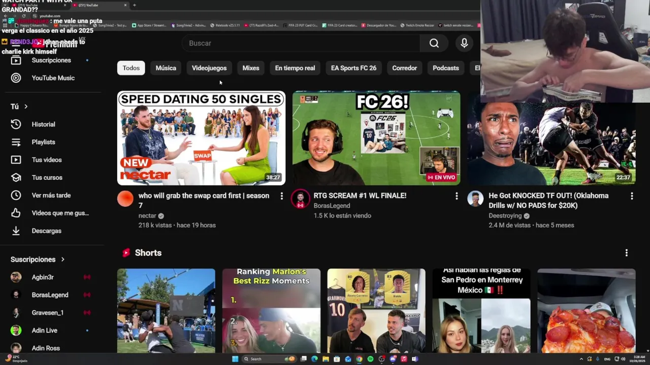Screen dimensions: 650x365
Task: Open options menu for RTG SCREAM video
Action: click(x=457, y=196)
